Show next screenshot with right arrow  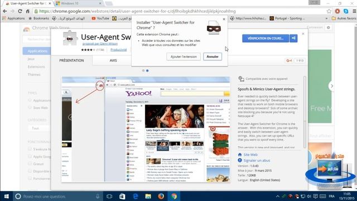coord(332,86)
